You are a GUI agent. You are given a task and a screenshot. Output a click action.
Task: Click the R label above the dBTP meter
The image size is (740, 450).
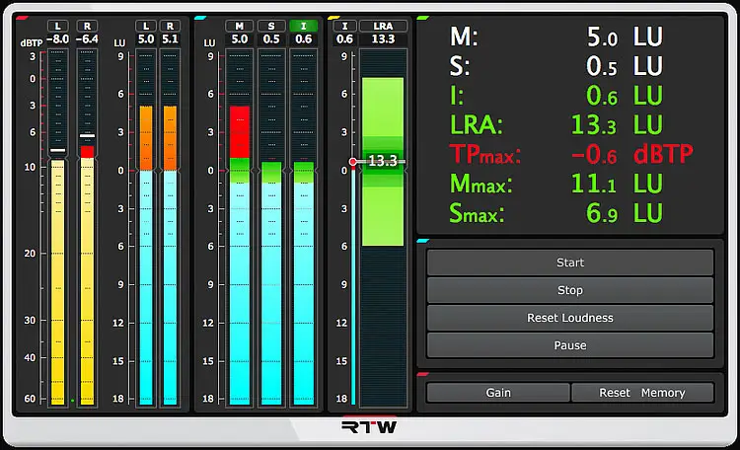(87, 26)
